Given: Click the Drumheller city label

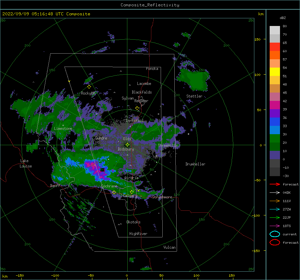Looking at the screenshot, I should pyautogui.click(x=195, y=164).
